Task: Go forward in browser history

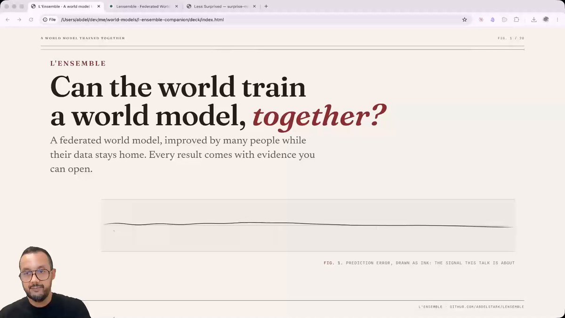Action: click(19, 20)
